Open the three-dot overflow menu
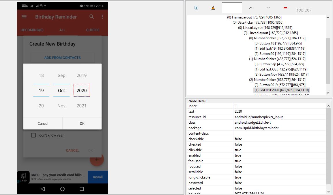This screenshot has height=195, width=333. (x=102, y=17)
